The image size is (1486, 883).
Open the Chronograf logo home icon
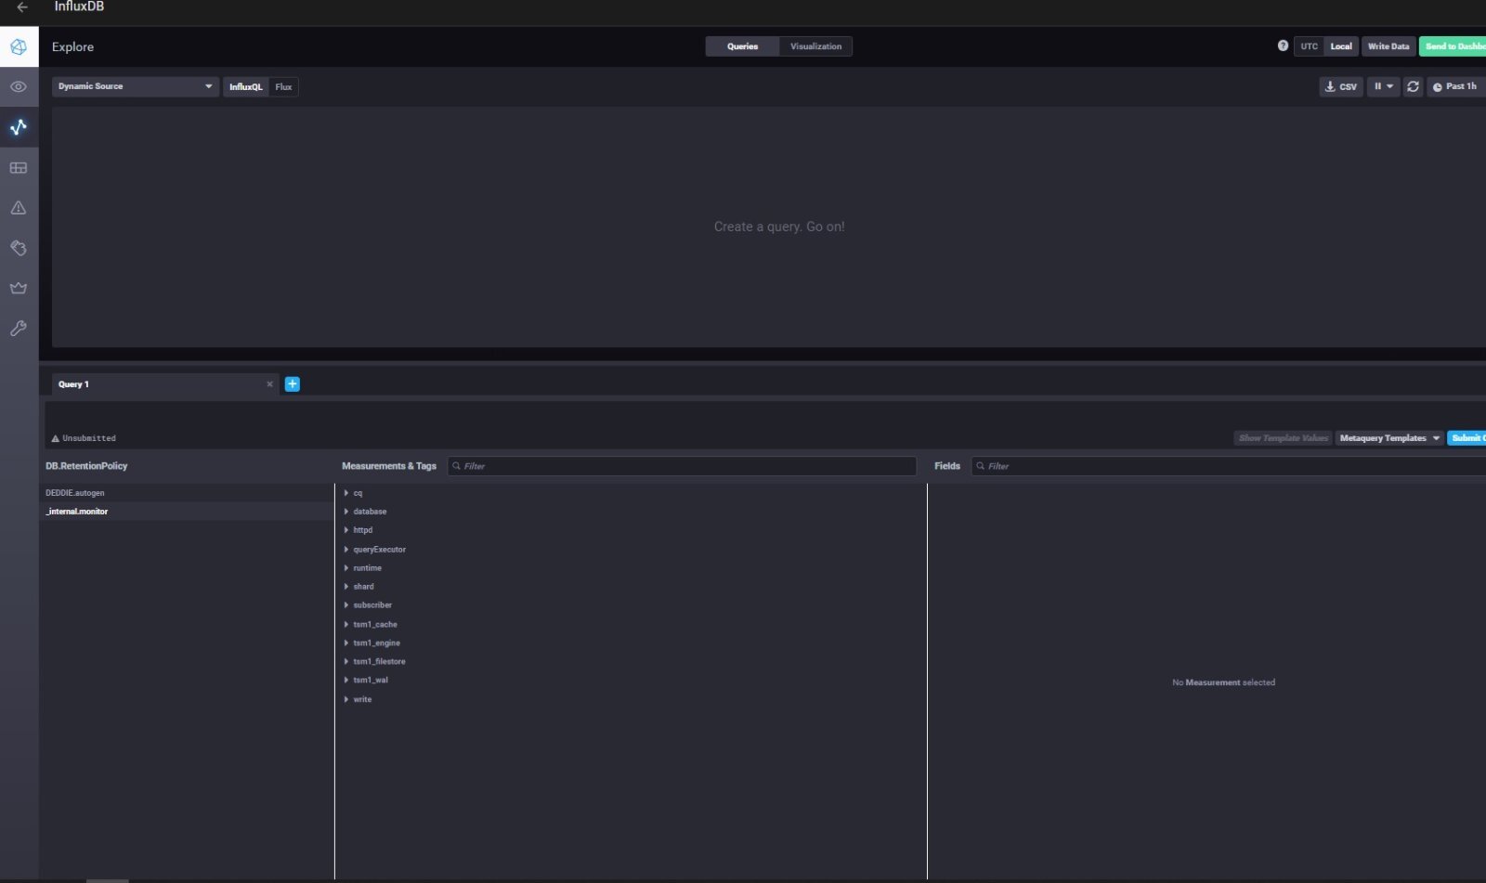[x=19, y=46]
